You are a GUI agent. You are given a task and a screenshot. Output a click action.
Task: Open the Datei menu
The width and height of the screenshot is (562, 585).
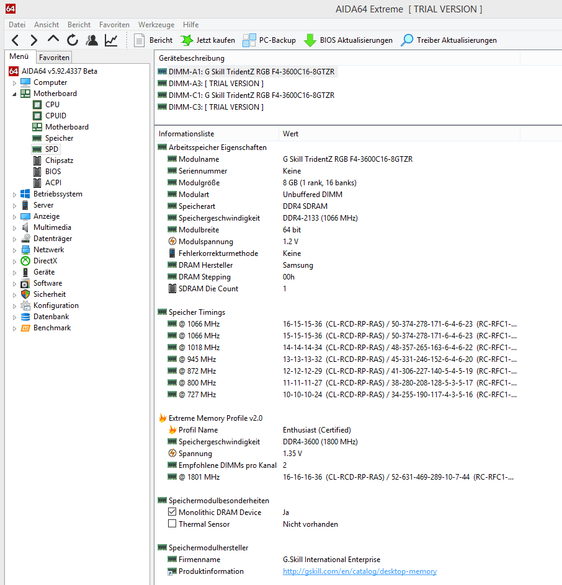coord(17,25)
